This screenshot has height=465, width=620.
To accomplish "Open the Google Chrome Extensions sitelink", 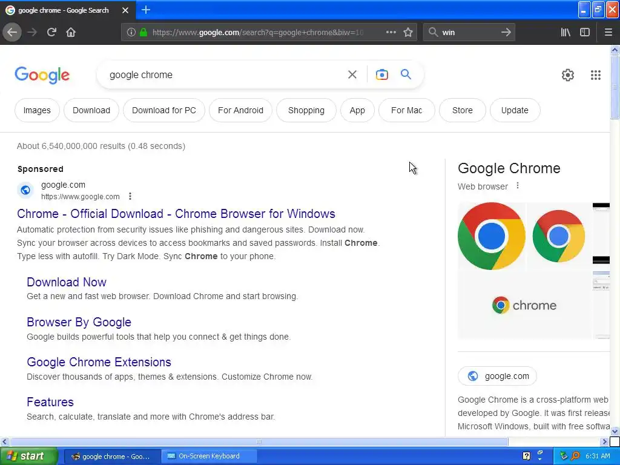I will pyautogui.click(x=99, y=362).
